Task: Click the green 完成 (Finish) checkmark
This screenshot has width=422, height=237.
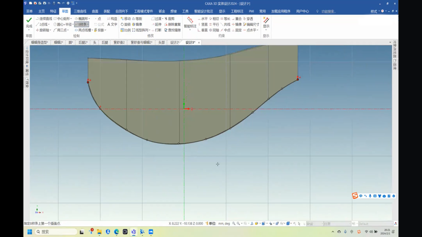Action: (29, 20)
